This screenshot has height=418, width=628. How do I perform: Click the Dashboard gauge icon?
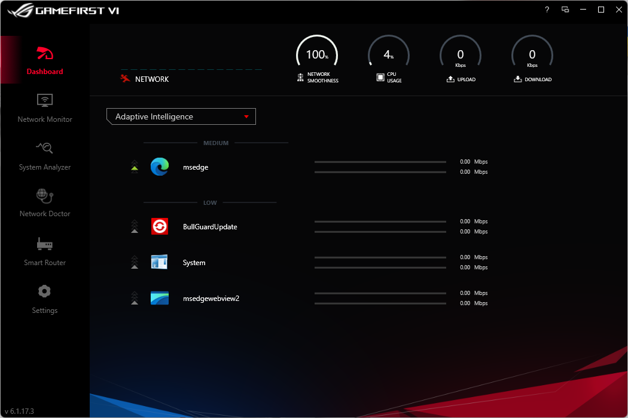click(45, 53)
